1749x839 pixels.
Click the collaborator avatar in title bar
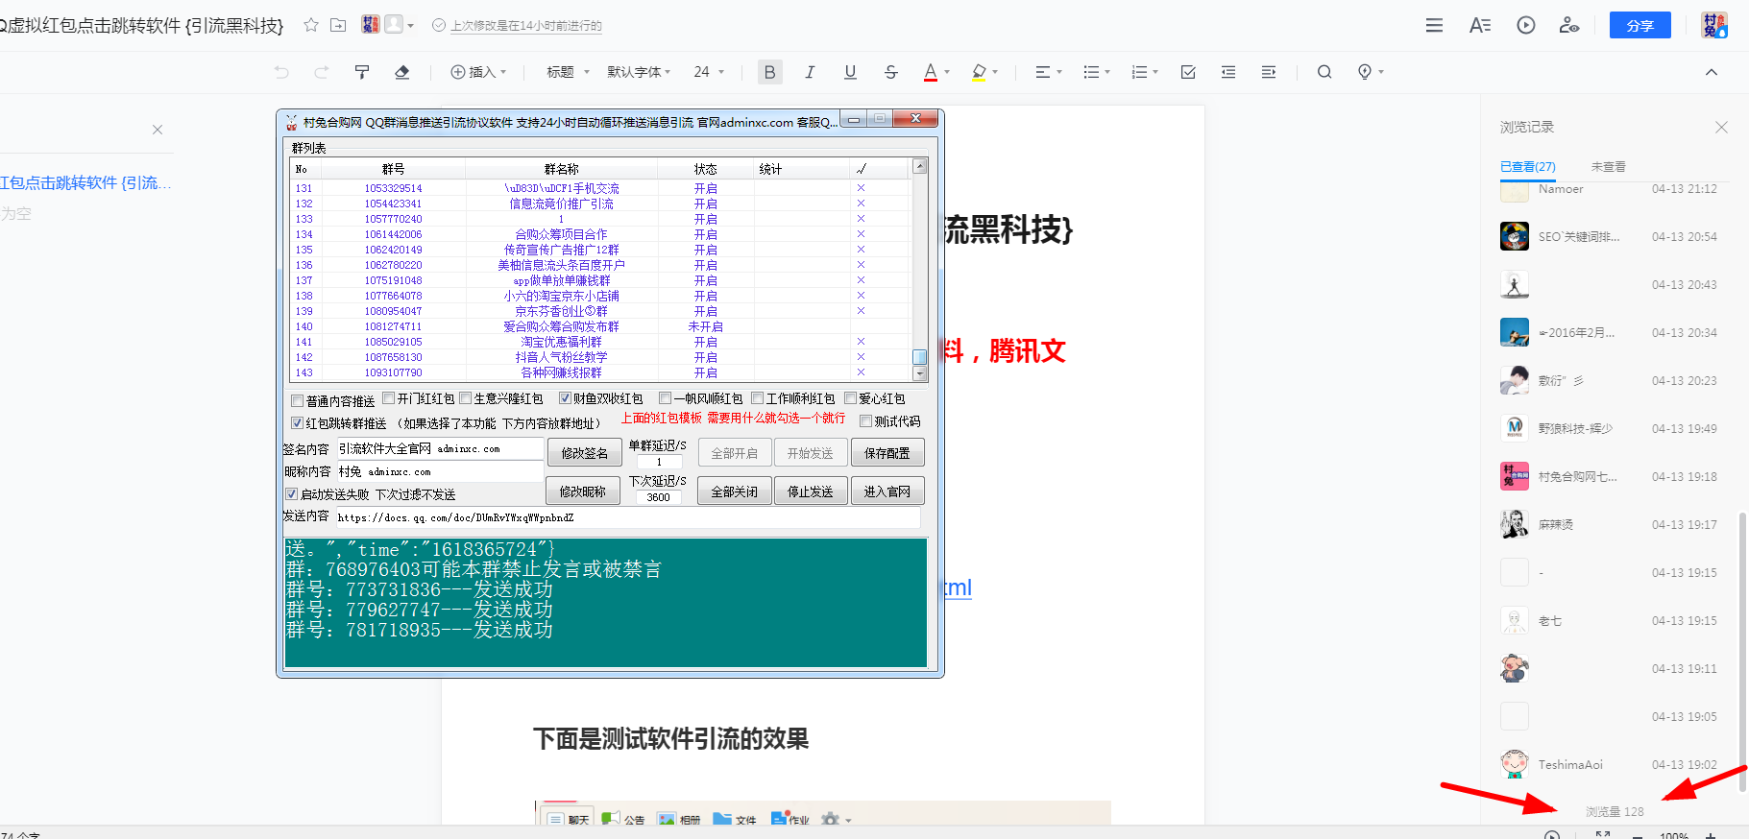pyautogui.click(x=371, y=24)
